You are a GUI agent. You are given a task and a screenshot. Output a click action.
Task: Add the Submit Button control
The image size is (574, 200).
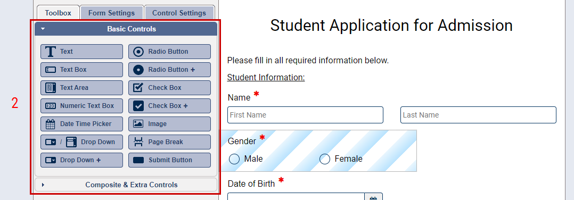169,160
